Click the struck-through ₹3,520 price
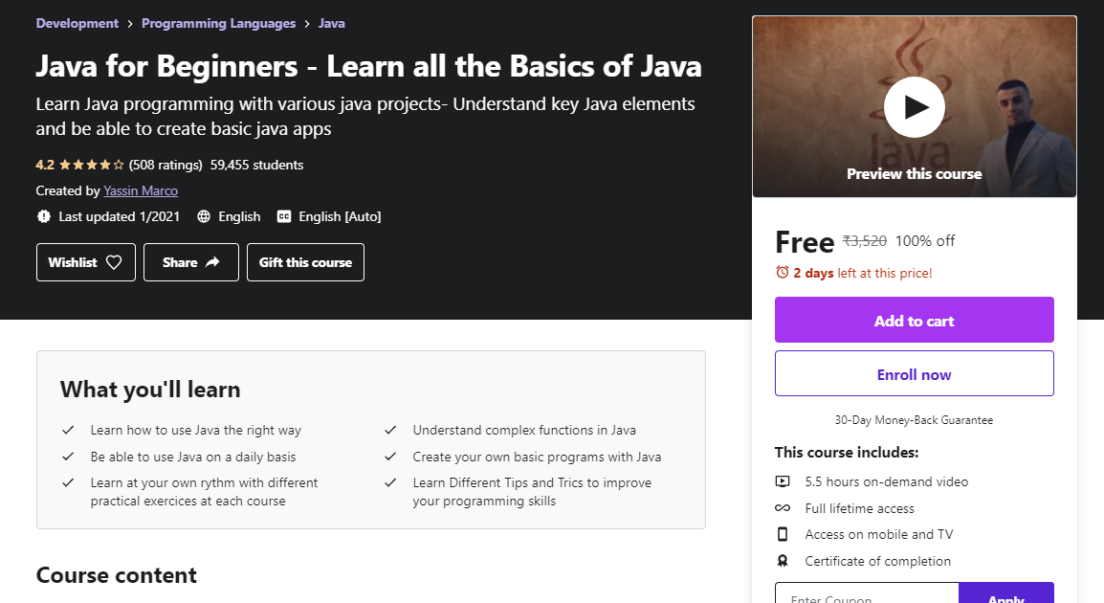This screenshot has height=603, width=1104. click(865, 241)
